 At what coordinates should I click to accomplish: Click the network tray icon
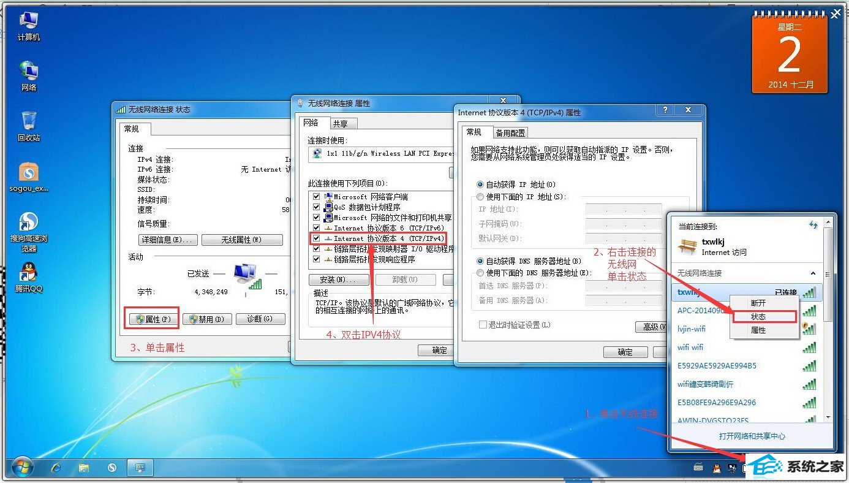(732, 468)
